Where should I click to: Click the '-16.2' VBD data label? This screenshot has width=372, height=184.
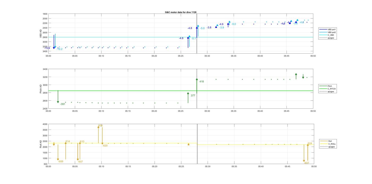60,49
